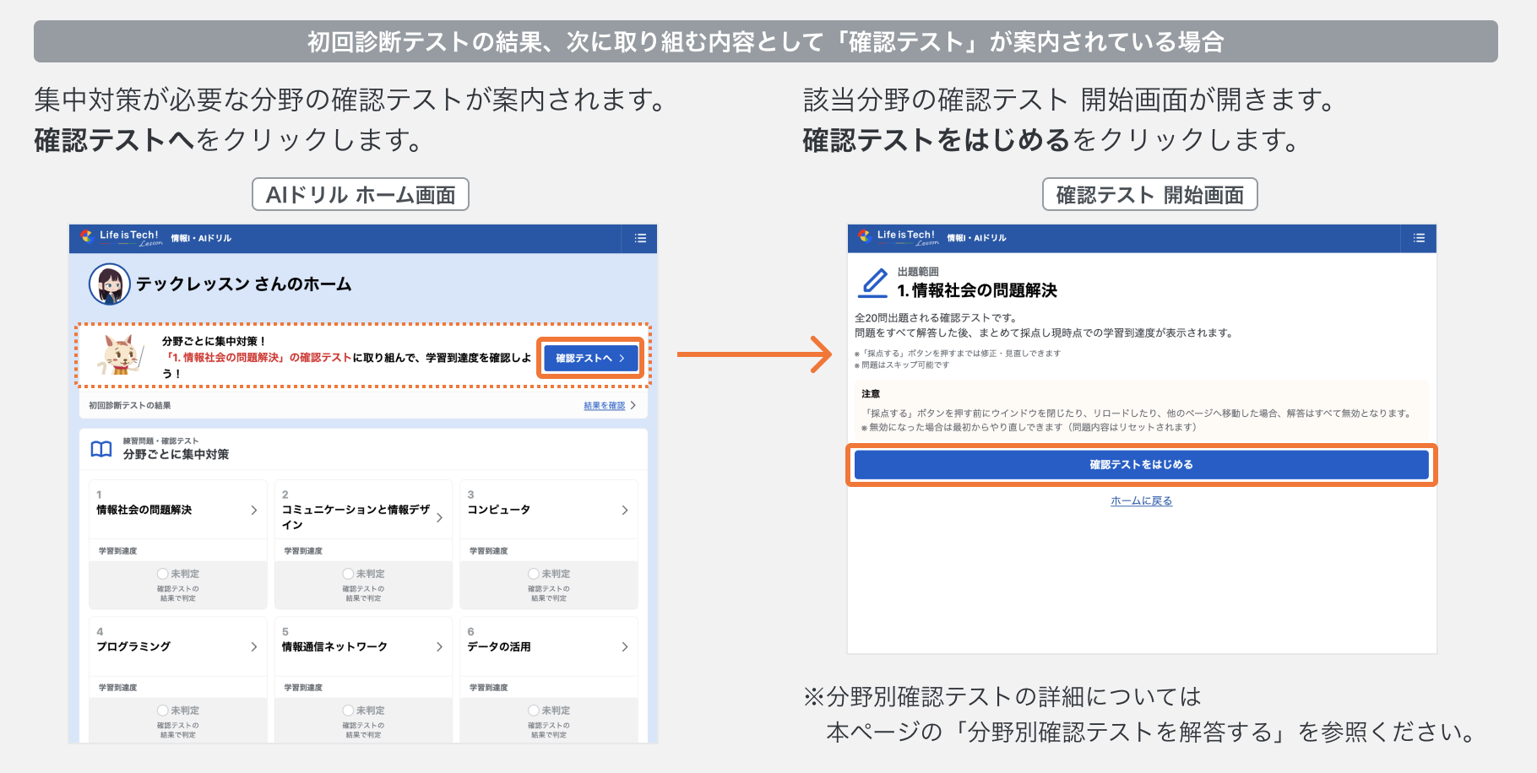This screenshot has height=773, width=1537.
Task: Select the 未判定 status circle under コミュニケーションと情報デザイン
Action: 348,574
